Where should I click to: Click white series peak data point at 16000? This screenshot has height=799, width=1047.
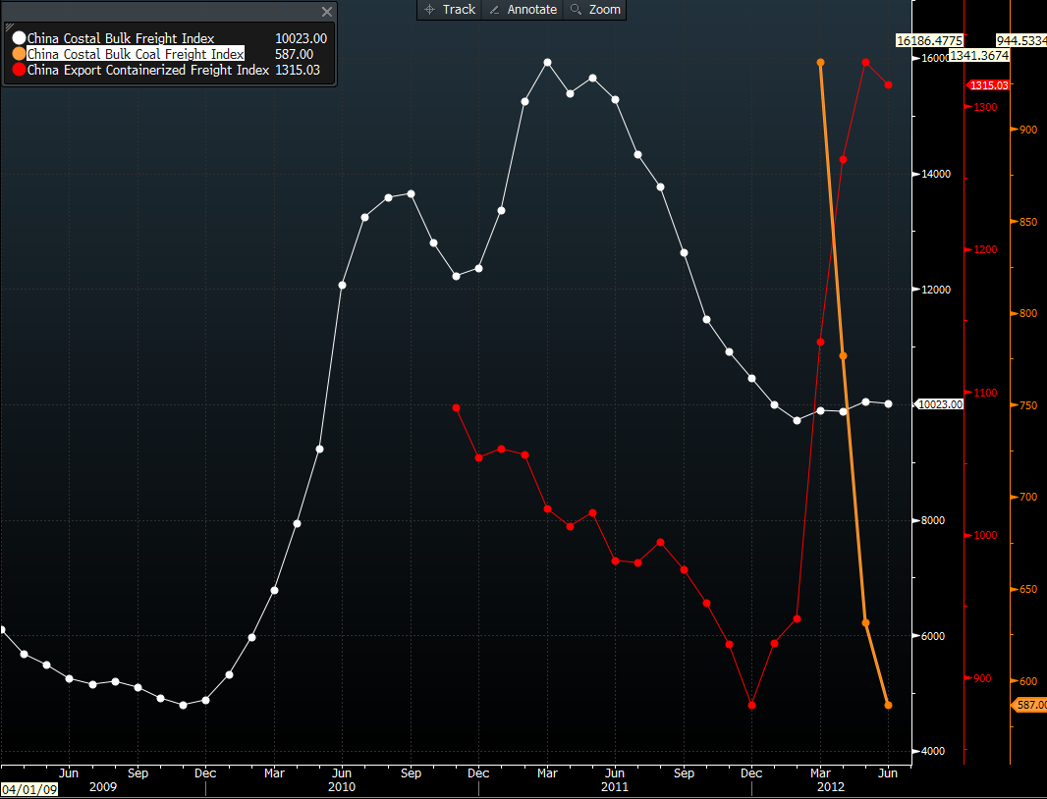[x=547, y=62]
